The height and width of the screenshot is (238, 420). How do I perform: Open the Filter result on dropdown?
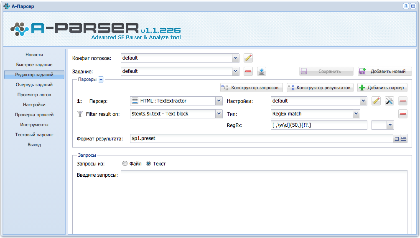pyautogui.click(x=219, y=114)
